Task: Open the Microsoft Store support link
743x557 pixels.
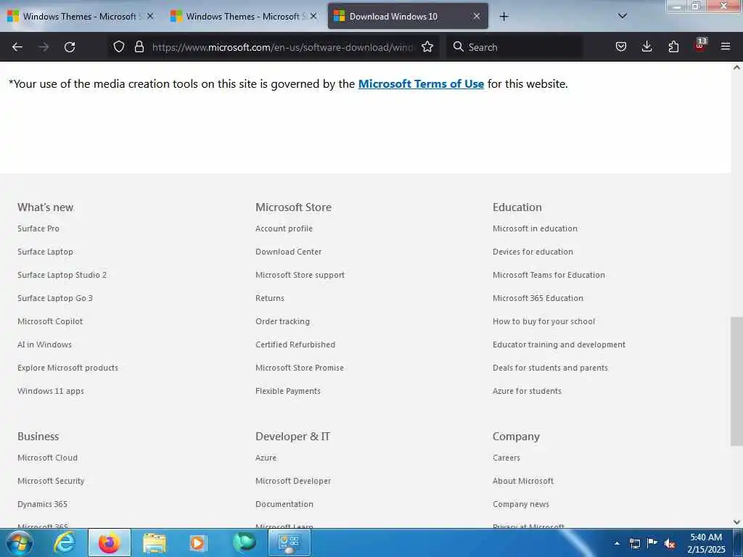Action: coord(300,275)
